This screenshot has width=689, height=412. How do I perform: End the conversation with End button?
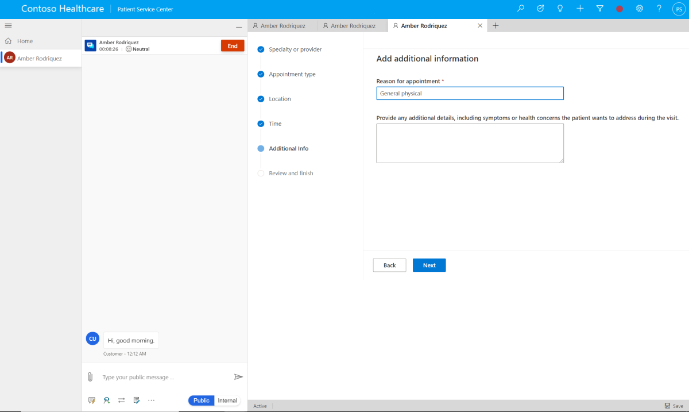pyautogui.click(x=233, y=46)
